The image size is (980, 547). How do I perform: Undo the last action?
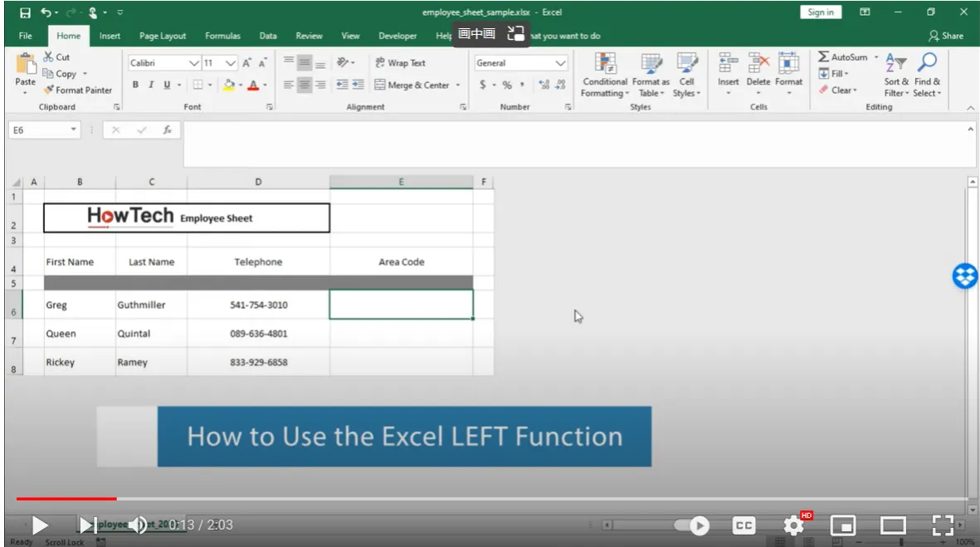point(46,12)
